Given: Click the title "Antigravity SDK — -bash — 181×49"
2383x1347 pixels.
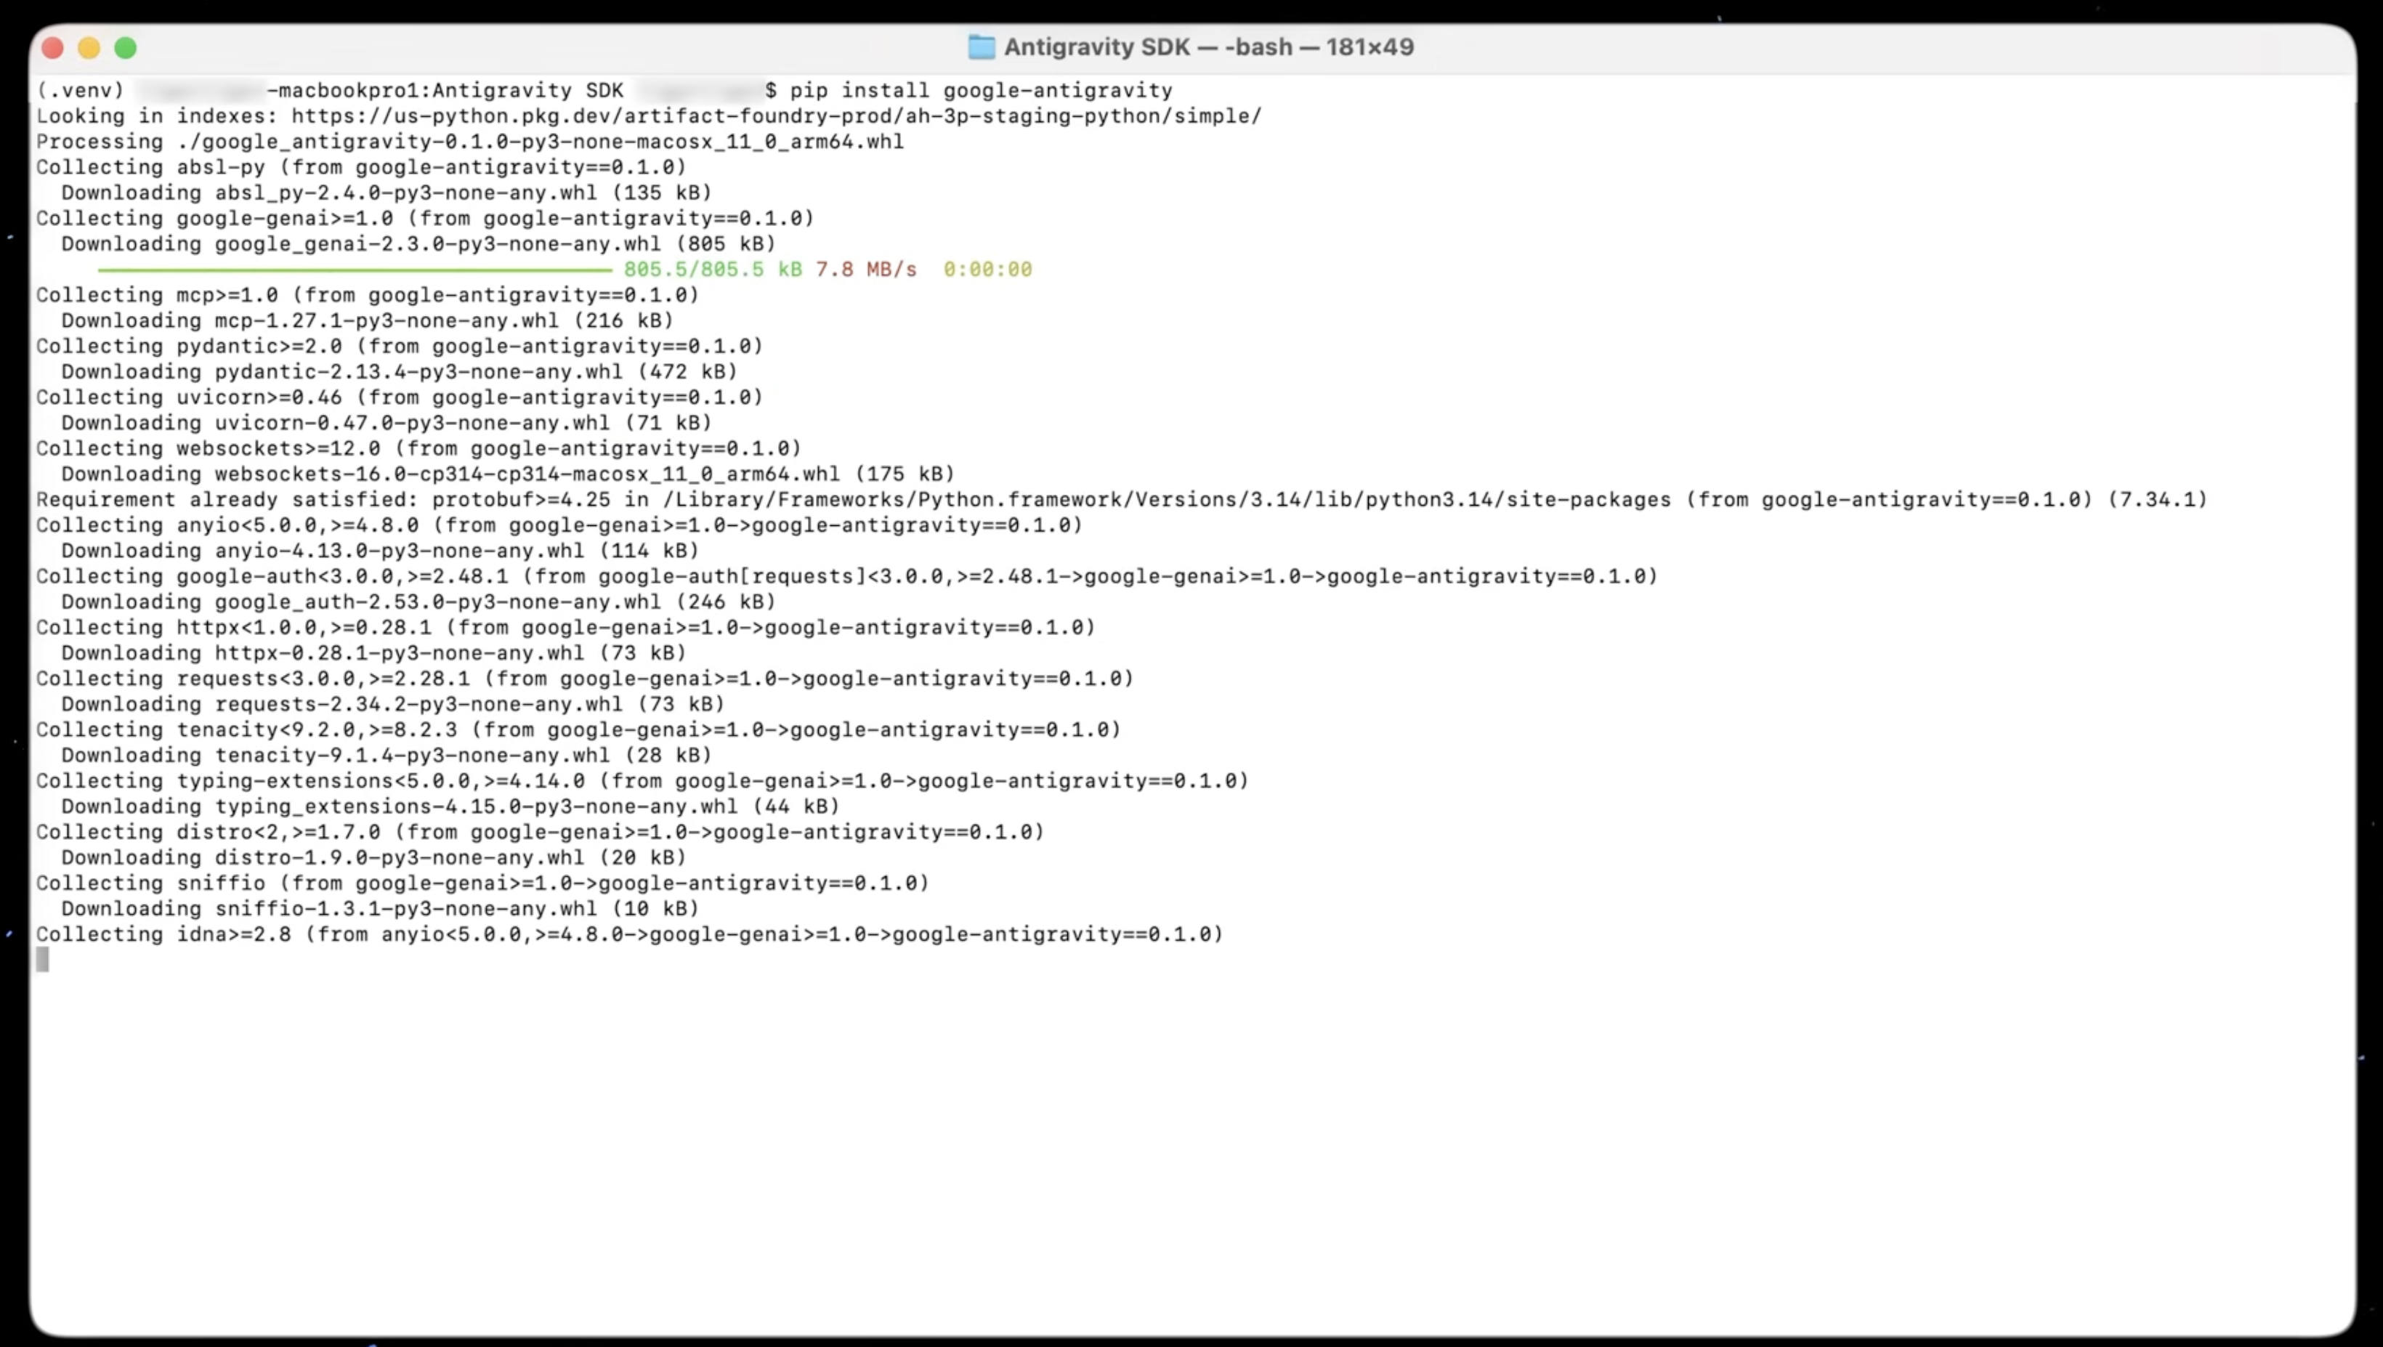Looking at the screenshot, I should (1209, 47).
